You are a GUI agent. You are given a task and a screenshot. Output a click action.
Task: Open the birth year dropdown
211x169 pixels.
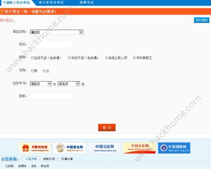pos(41,84)
